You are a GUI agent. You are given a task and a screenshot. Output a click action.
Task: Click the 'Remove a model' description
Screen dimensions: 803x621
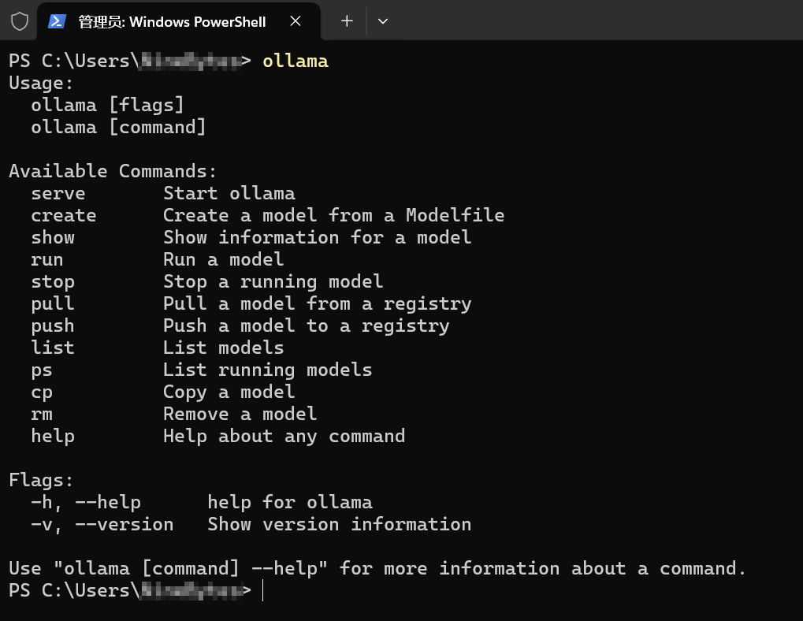(240, 415)
